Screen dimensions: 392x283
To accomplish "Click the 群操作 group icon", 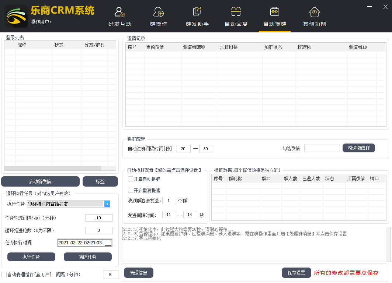I will point(159,12).
